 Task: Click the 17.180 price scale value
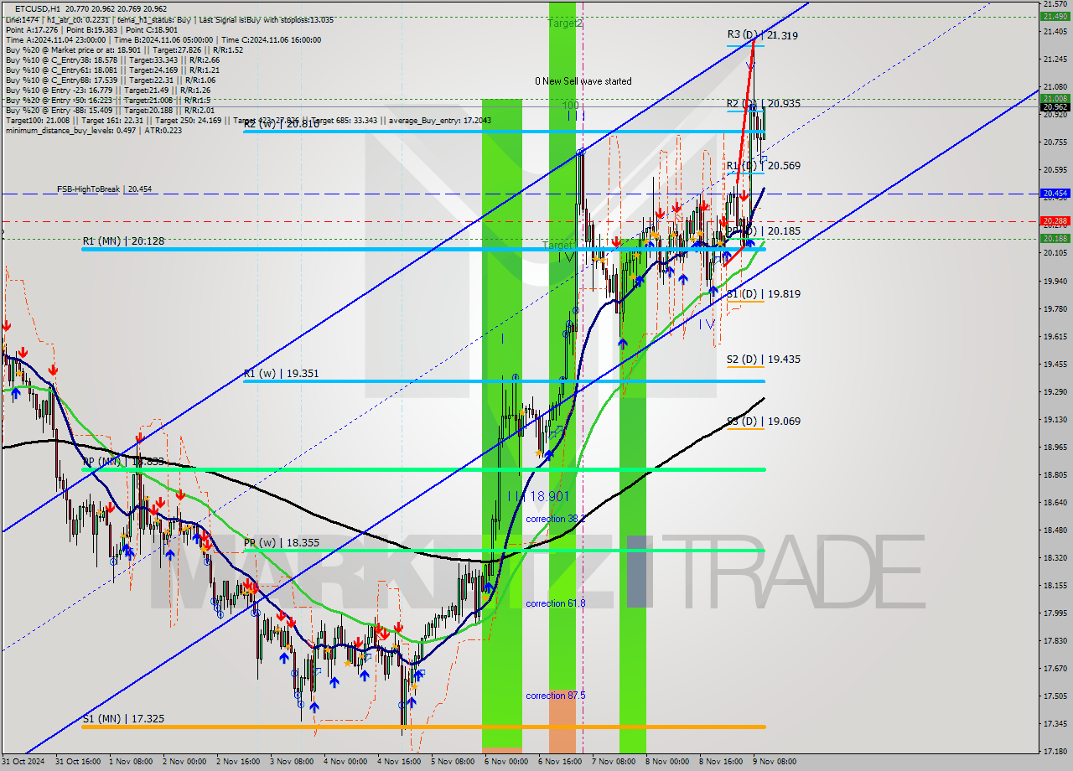(1055, 751)
